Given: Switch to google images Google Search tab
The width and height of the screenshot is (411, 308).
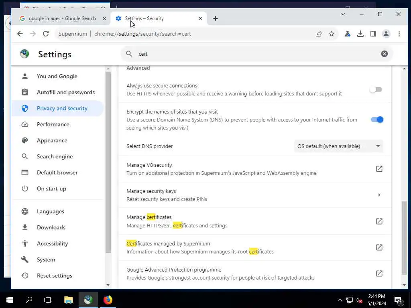Looking at the screenshot, I should click(62, 18).
